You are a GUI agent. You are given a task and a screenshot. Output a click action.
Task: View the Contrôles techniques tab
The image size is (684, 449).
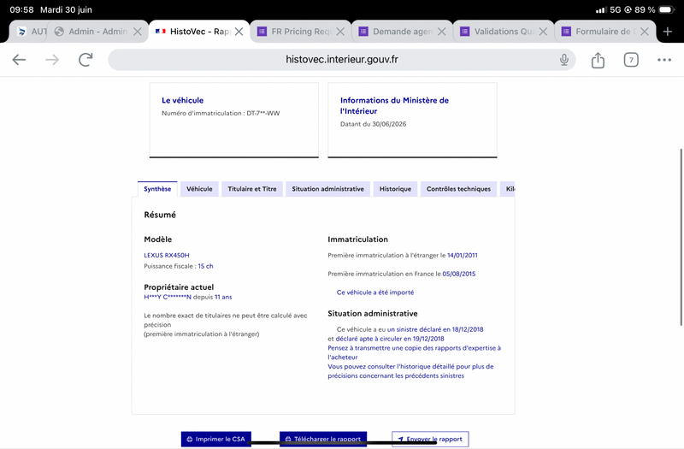[458, 189]
